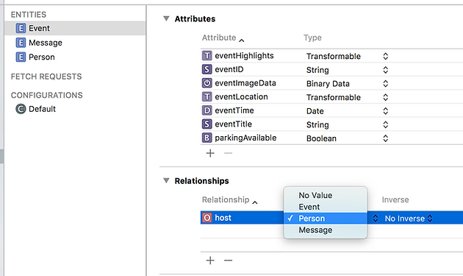
Task: Click the Date icon next to eventTime
Action: 207,110
